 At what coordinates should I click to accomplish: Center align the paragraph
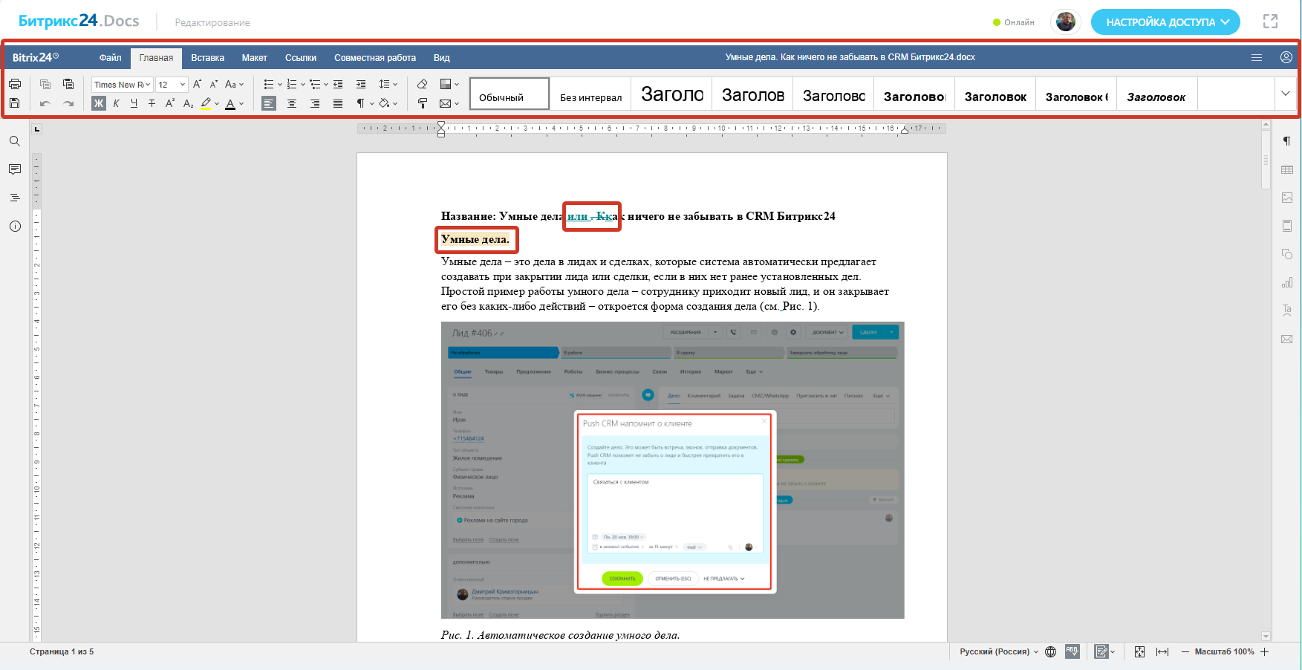[x=292, y=103]
